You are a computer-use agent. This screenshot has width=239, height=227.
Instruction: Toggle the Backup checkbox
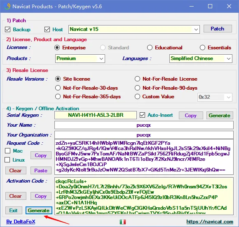[7, 29]
